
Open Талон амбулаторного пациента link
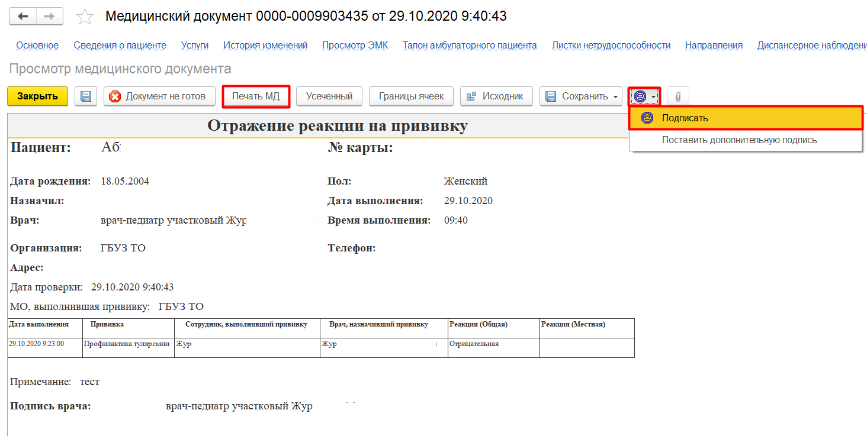[470, 46]
